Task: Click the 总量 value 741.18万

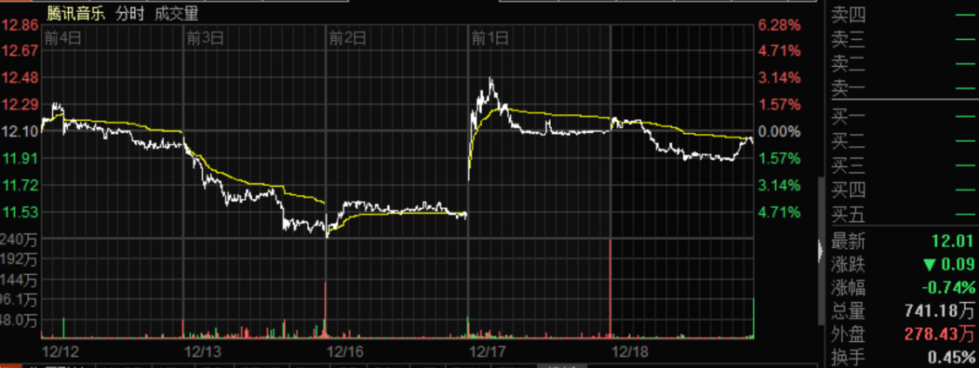Action: click(x=939, y=310)
